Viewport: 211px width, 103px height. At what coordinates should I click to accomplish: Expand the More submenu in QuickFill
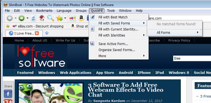click(x=119, y=56)
